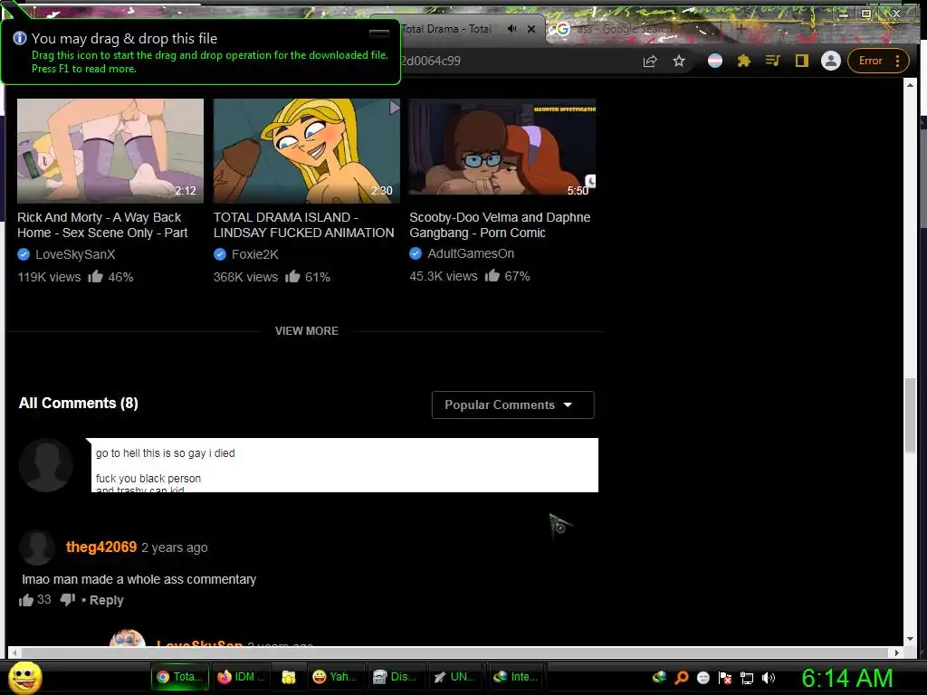This screenshot has height=695, width=927.
Task: Open the Chrome three-dot menu
Action: pos(897,61)
